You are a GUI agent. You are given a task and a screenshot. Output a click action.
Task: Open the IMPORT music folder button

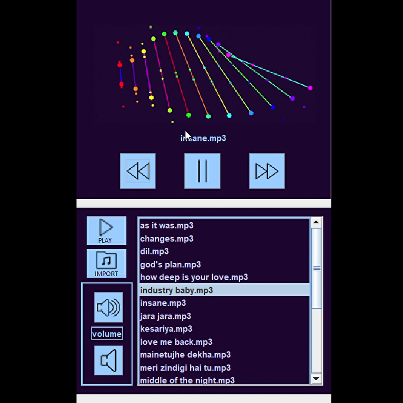tap(106, 263)
